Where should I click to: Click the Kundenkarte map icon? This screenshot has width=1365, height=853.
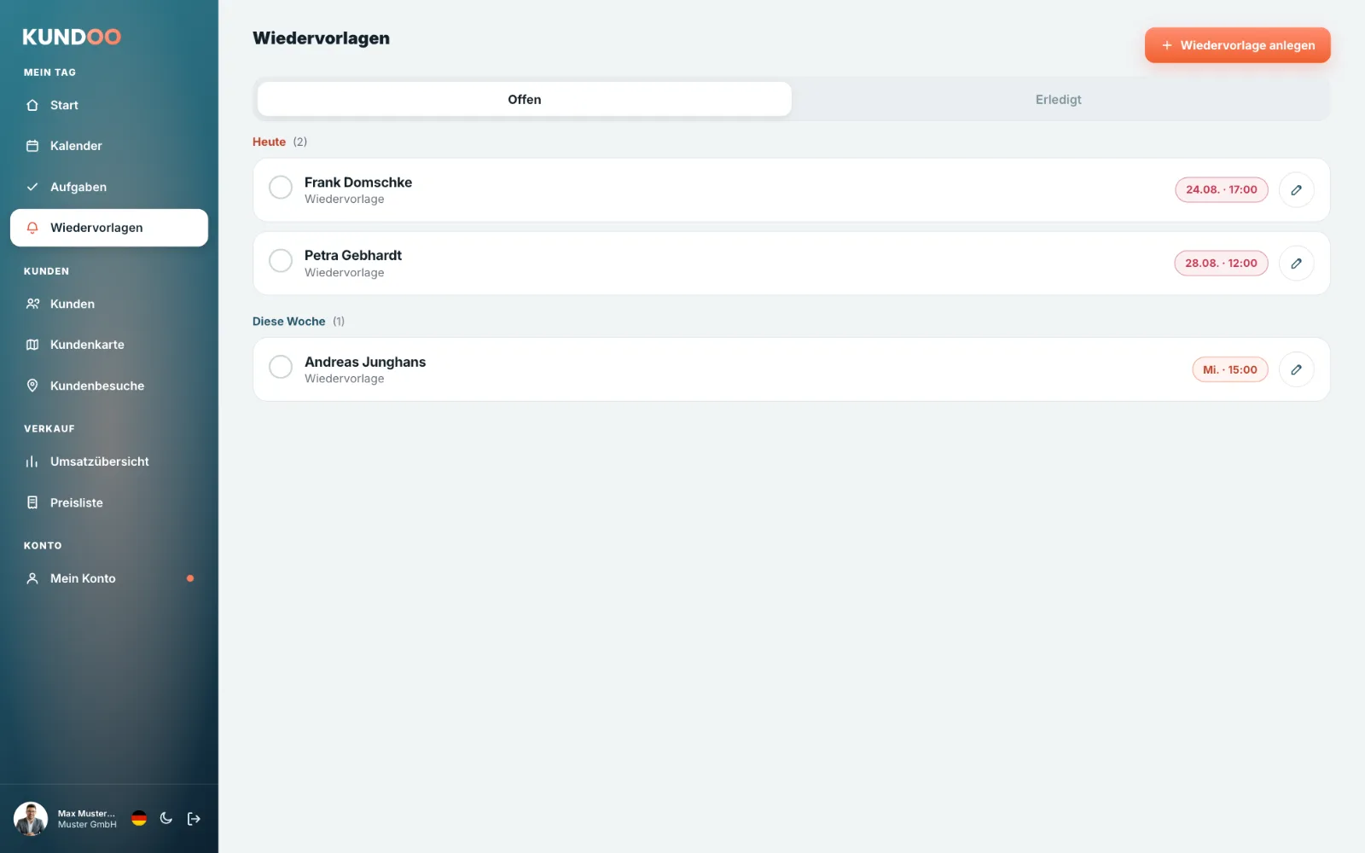point(32,345)
